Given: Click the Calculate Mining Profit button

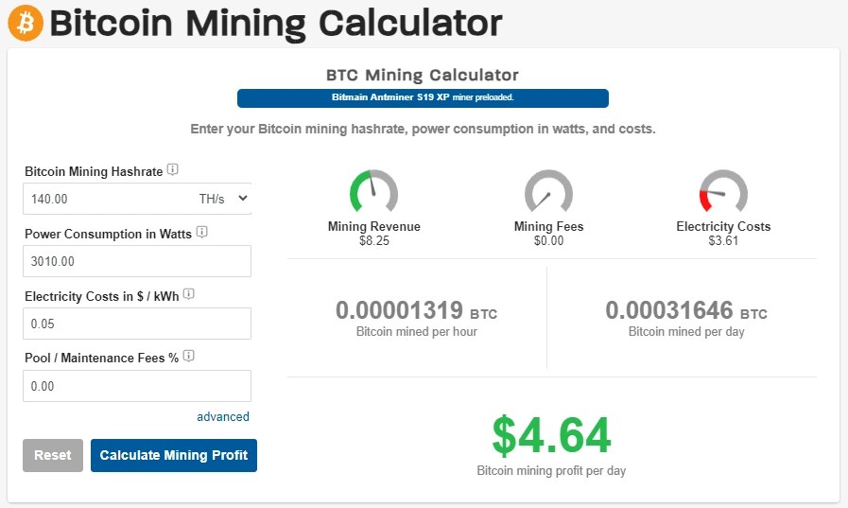Looking at the screenshot, I should pyautogui.click(x=174, y=455).
